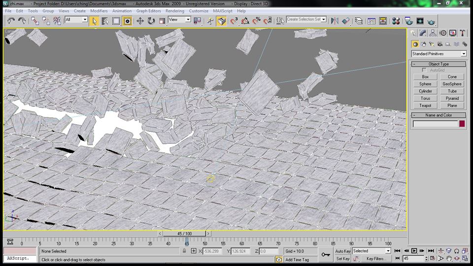Switch to Modify panel tab
Image resolution: width=473 pixels, height=266 pixels.
pos(423,33)
